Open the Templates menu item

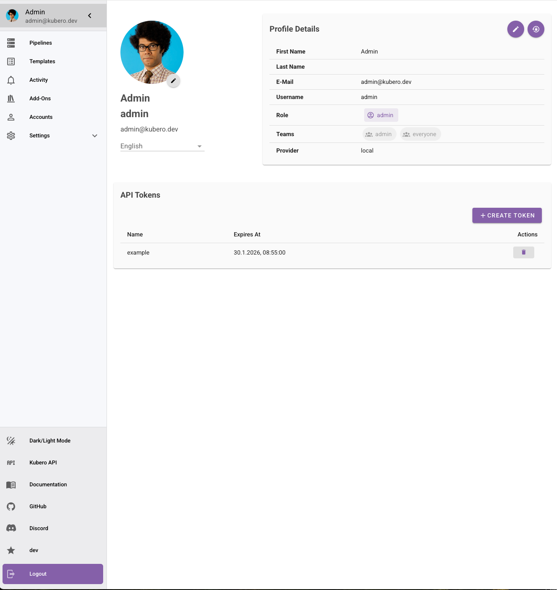pyautogui.click(x=42, y=62)
